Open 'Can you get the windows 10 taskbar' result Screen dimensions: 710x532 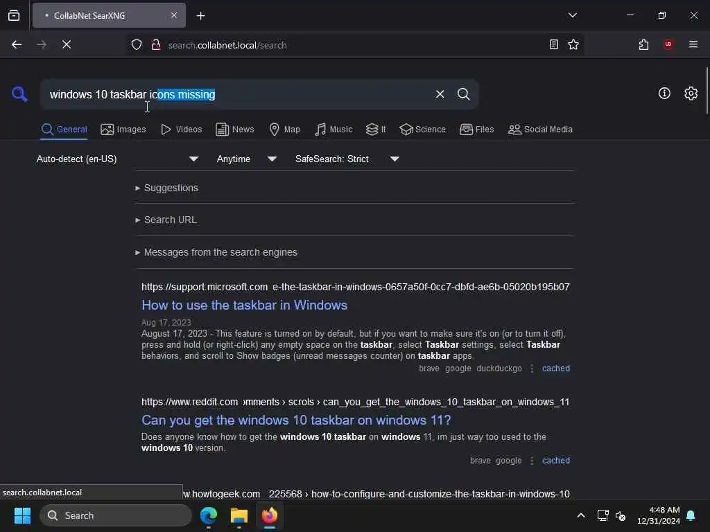point(296,420)
